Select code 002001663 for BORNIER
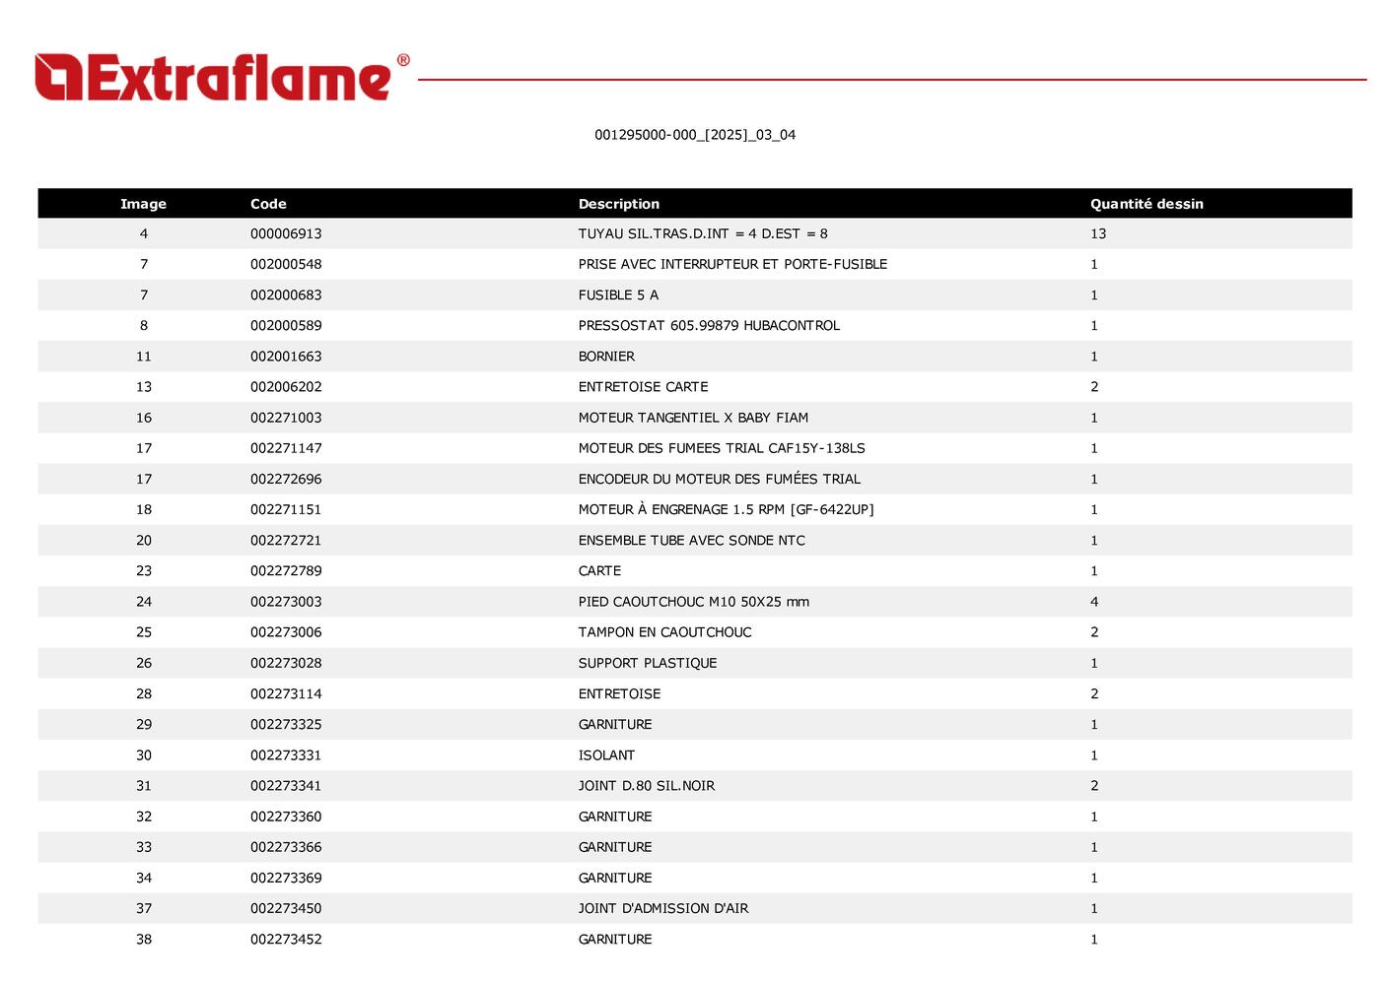Image resolution: width=1390 pixels, height=981 pixels. (x=286, y=357)
